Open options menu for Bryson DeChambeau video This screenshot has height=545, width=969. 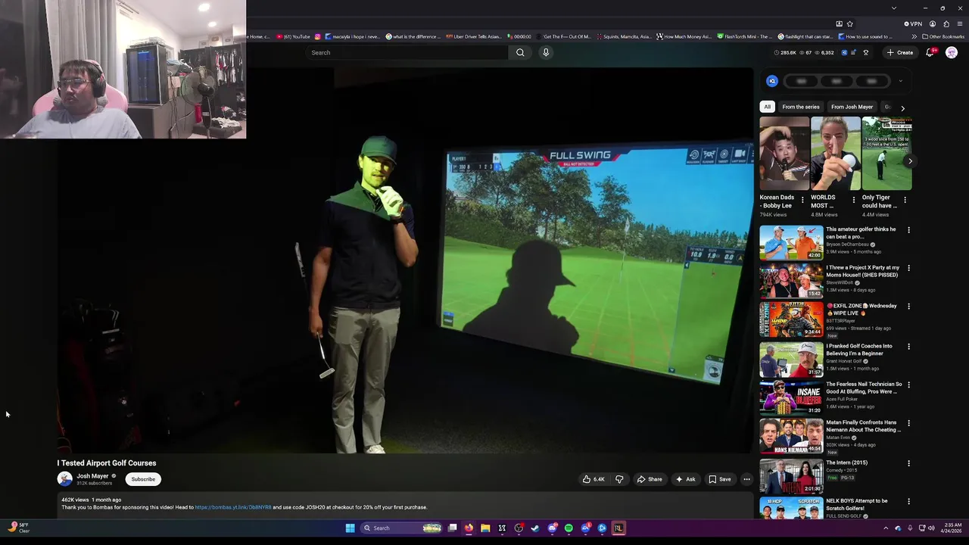pos(908,230)
